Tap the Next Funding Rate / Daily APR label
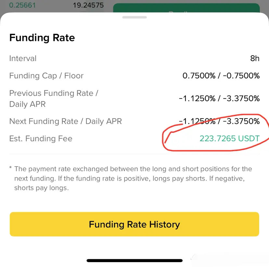The height and width of the screenshot is (267, 269). [x=66, y=121]
